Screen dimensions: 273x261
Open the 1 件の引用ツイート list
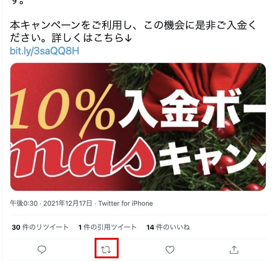pos(107,227)
